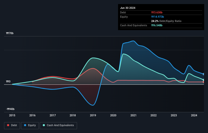The height and width of the screenshot is (133, 208).
Task: Click the 2018 x-axis label
Action: point(73,115)
